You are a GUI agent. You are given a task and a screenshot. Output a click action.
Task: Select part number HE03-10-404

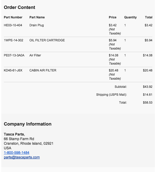click(x=13, y=25)
